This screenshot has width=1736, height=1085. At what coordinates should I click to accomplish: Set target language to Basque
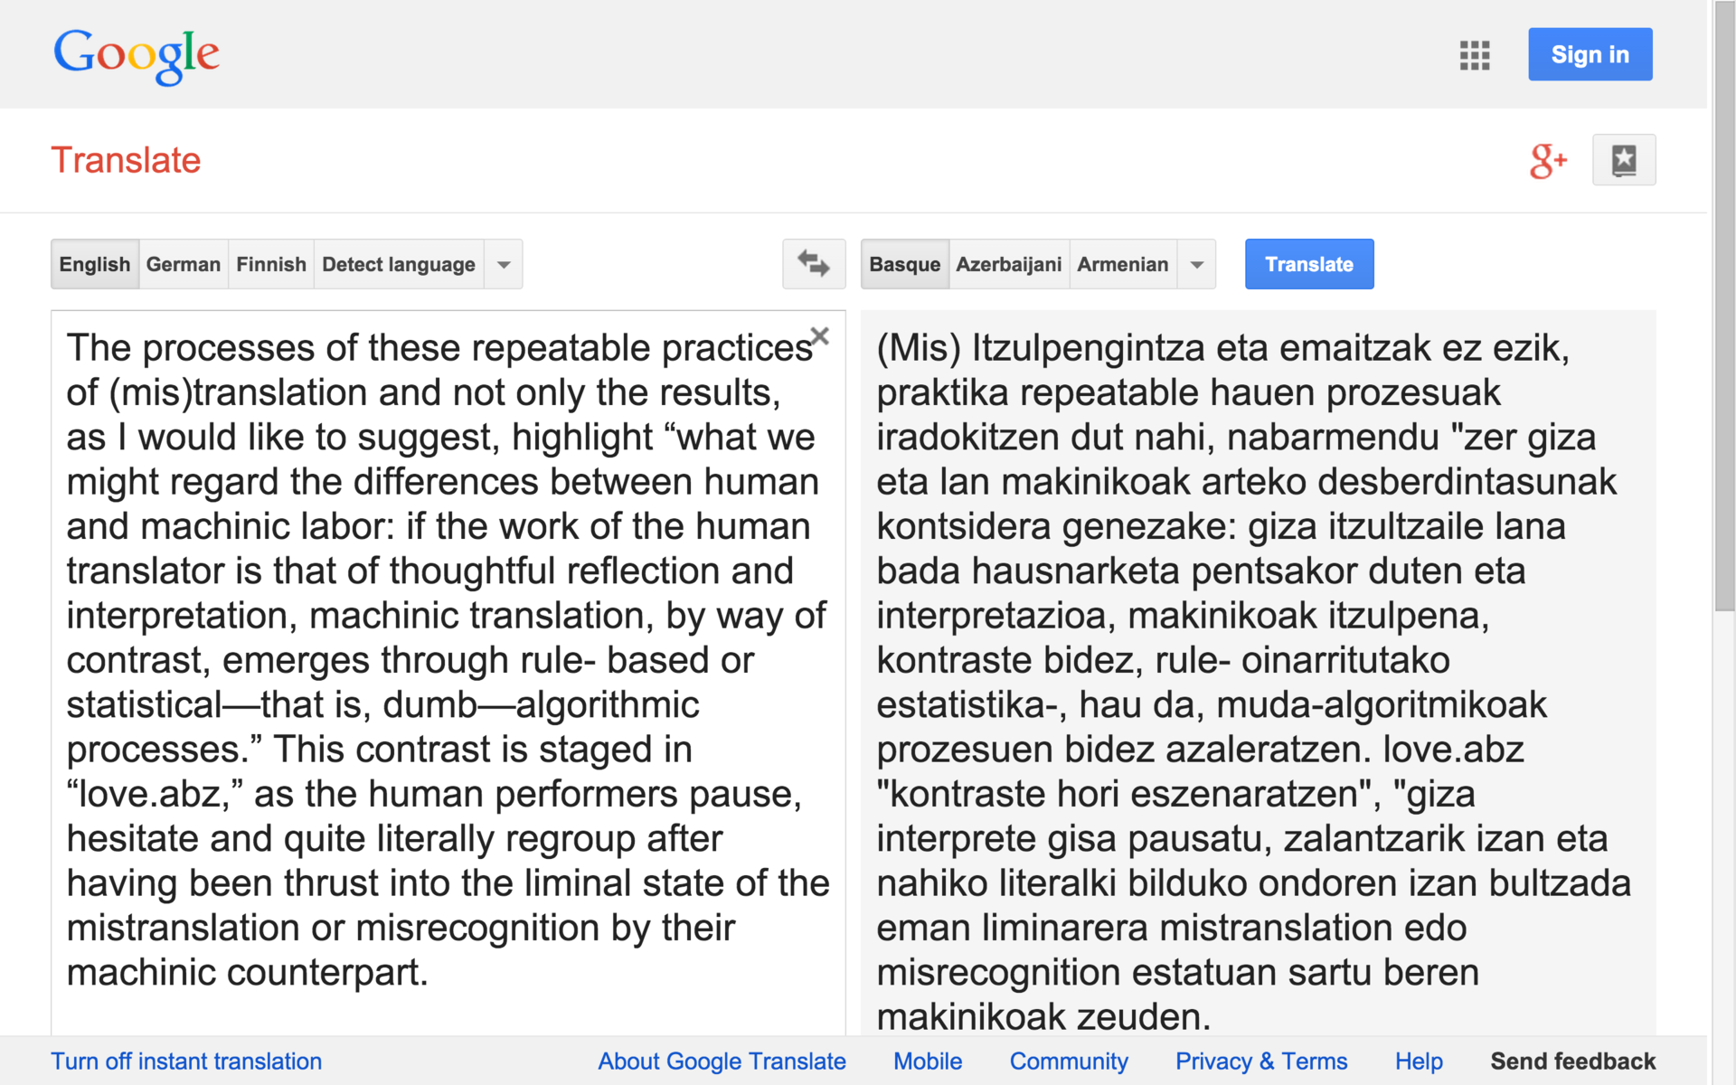tap(905, 264)
